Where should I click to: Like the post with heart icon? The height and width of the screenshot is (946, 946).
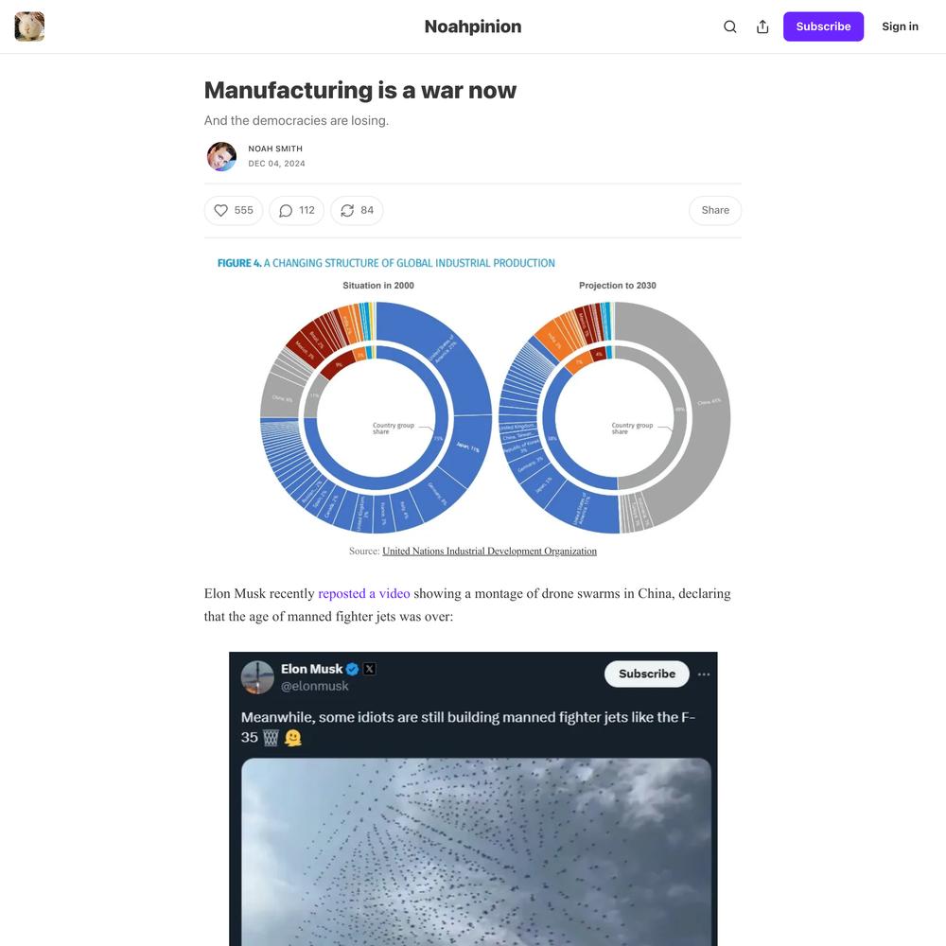(x=234, y=211)
